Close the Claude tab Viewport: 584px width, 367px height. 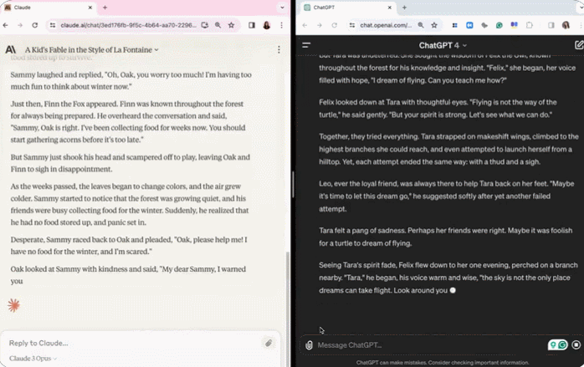(x=90, y=8)
